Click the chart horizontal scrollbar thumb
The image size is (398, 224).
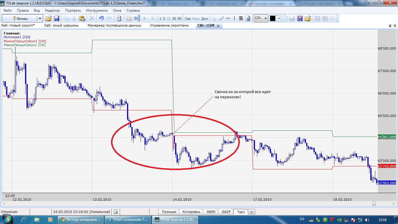(x=374, y=204)
